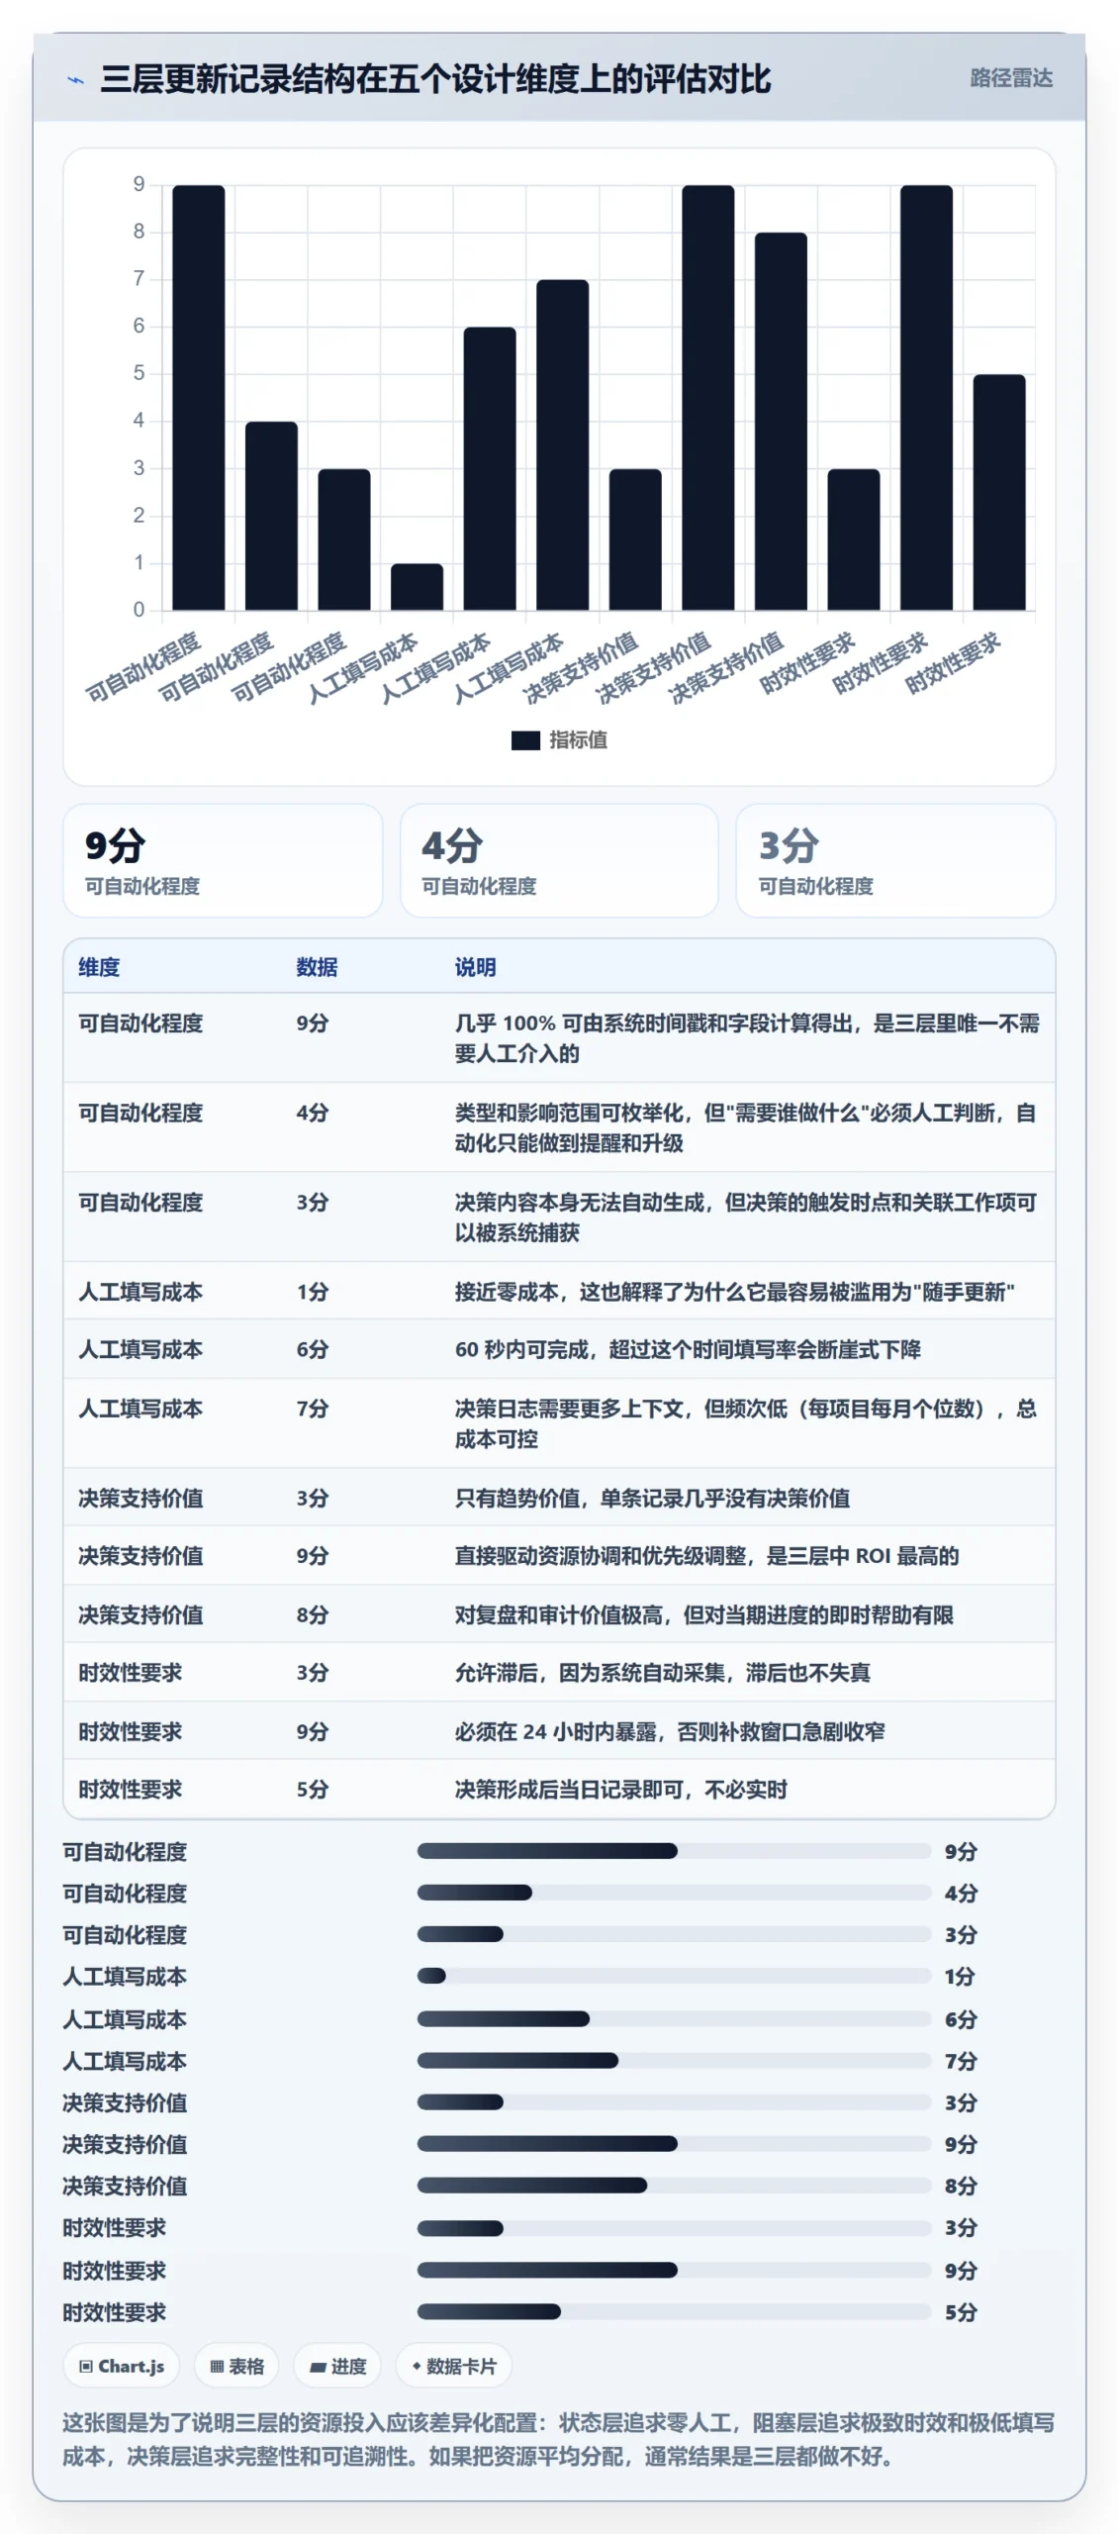The height and width of the screenshot is (2534, 1119).
Task: Click the 8分 cell in the 决策支持价值 table row
Action: [x=312, y=1614]
